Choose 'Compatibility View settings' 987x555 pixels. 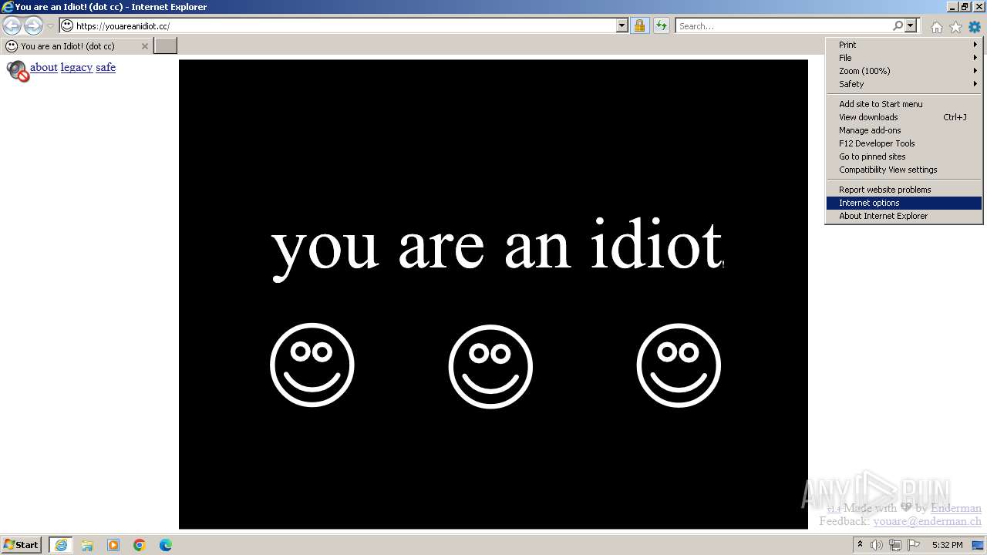904,170
